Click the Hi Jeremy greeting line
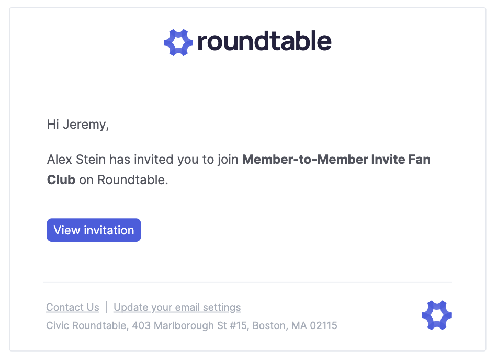Screen dimensions: 497x362 coord(78,125)
